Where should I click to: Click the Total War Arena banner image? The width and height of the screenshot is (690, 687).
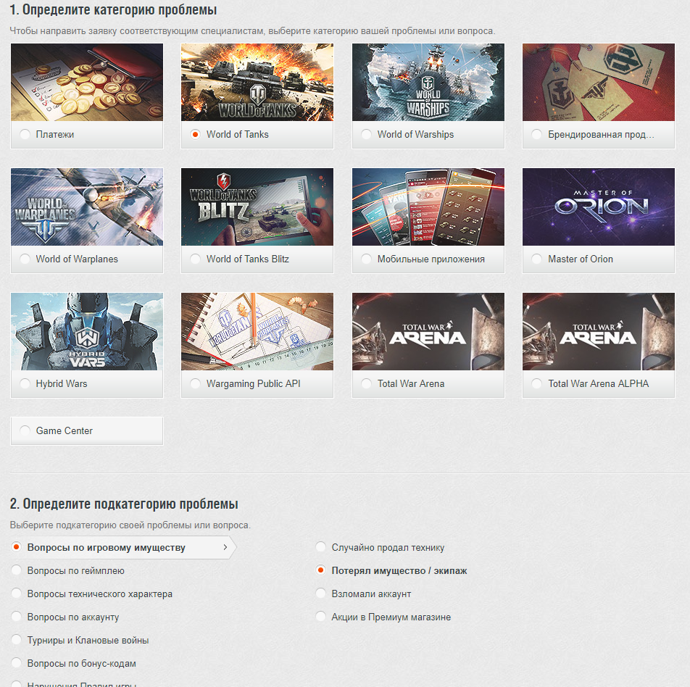[428, 331]
